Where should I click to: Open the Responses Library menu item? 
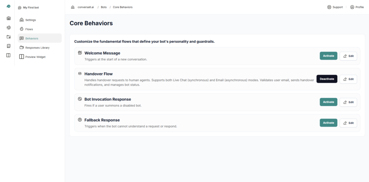(37, 47)
